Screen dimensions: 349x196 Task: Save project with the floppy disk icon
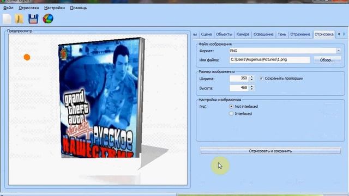33,19
